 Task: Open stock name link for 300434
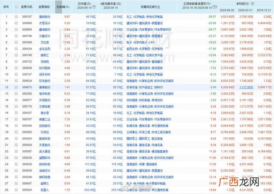pos(45,49)
